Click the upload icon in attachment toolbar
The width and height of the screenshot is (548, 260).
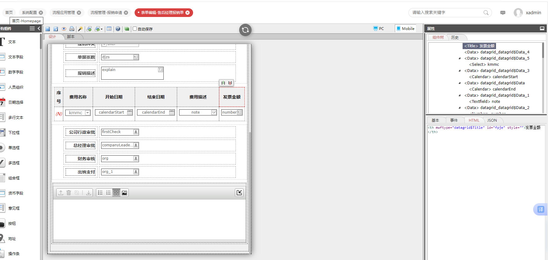point(61,193)
